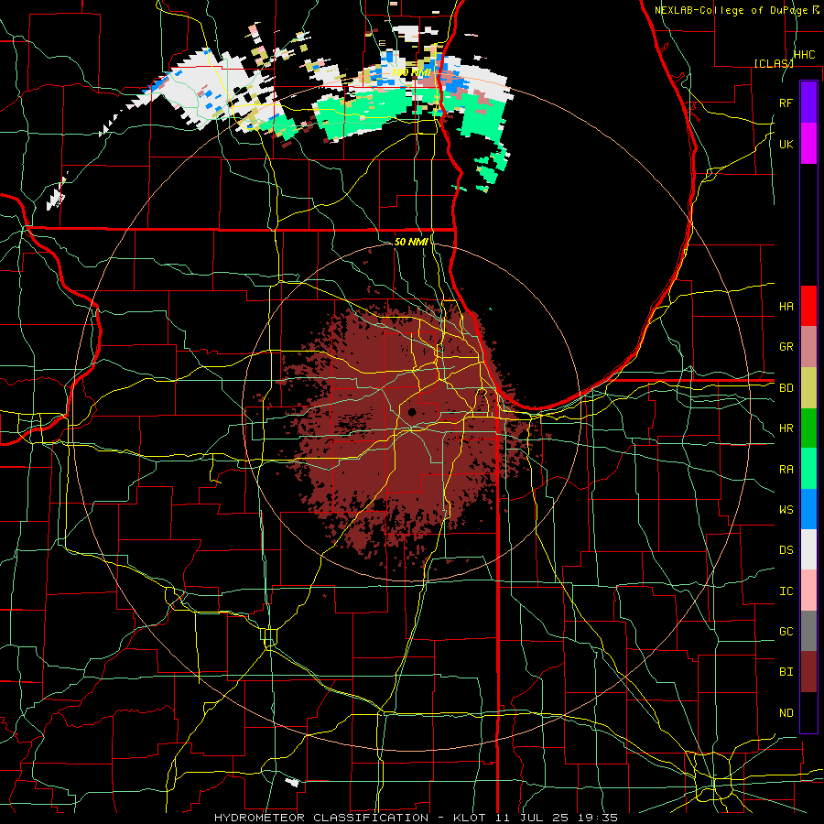Click the mint green RA legend swatch
Image resolution: width=824 pixels, height=824 pixels.
(x=808, y=469)
